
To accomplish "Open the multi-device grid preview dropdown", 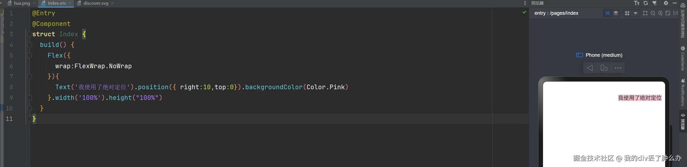I will point(636,13).
